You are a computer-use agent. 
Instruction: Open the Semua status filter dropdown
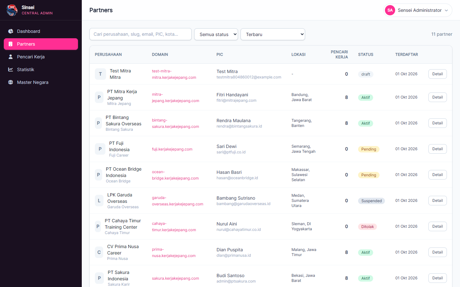216,34
